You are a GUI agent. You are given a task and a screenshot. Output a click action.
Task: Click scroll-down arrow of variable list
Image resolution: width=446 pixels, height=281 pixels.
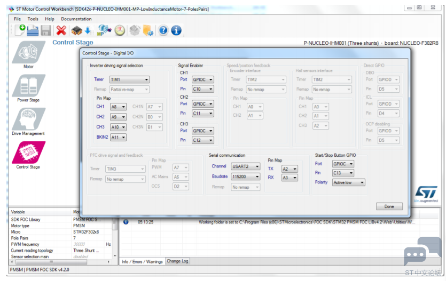tap(115, 256)
